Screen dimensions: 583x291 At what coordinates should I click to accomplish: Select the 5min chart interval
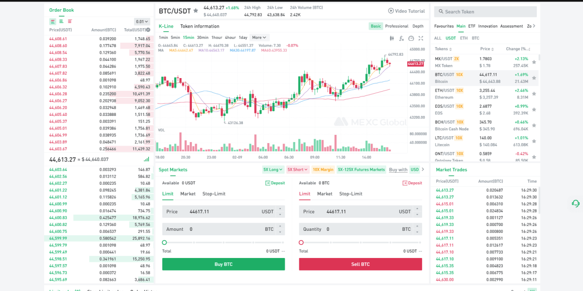175,37
